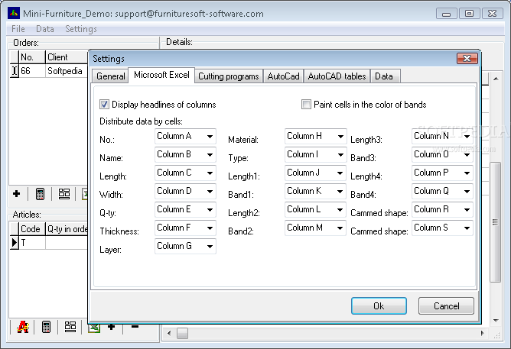Open the Length1 dropdown showing Column J
Image resolution: width=511 pixels, height=349 pixels.
[x=315, y=173]
